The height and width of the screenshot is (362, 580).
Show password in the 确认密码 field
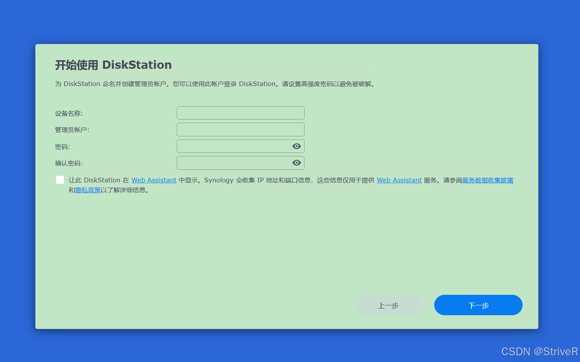pyautogui.click(x=297, y=163)
